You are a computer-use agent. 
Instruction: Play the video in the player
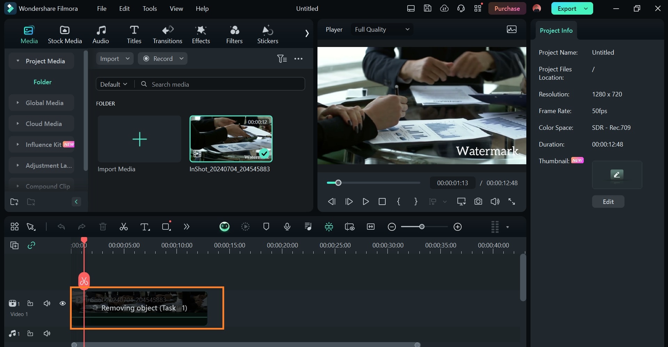point(366,202)
